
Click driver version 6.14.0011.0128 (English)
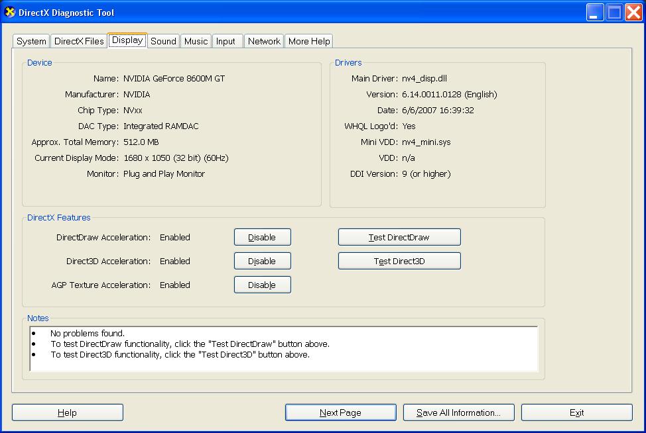(x=450, y=95)
